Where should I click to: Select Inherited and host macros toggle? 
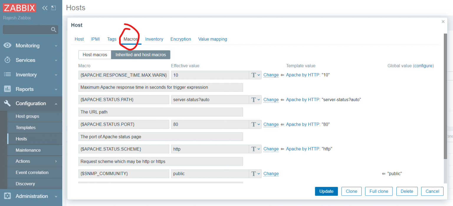tap(141, 55)
